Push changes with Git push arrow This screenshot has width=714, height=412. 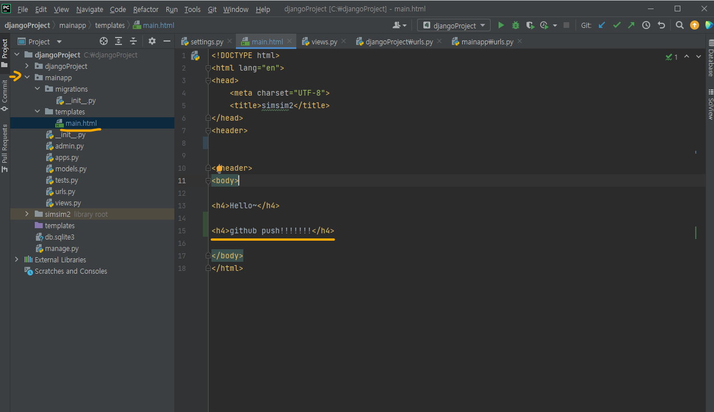pyautogui.click(x=631, y=25)
